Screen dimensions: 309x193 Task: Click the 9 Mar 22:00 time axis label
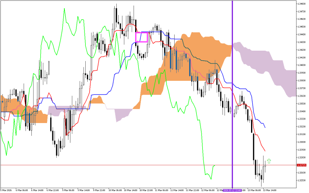pos(99,190)
